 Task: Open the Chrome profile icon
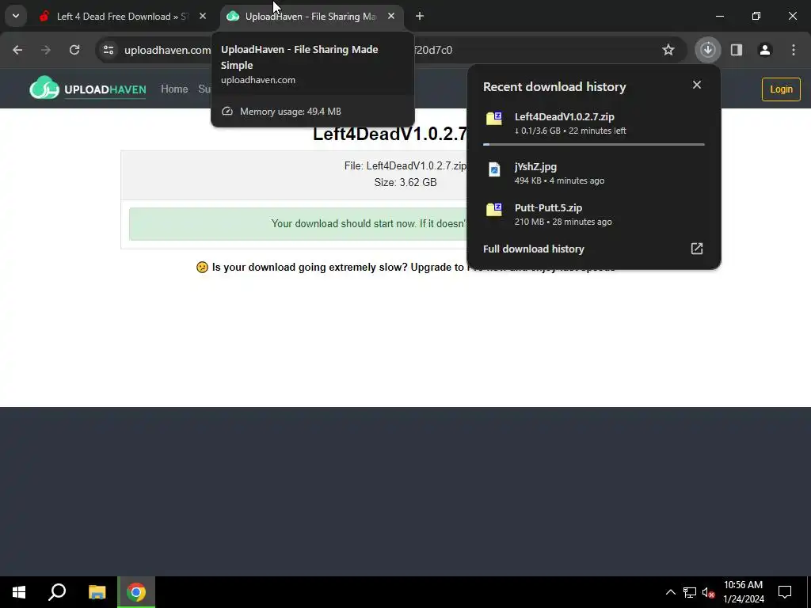(765, 50)
